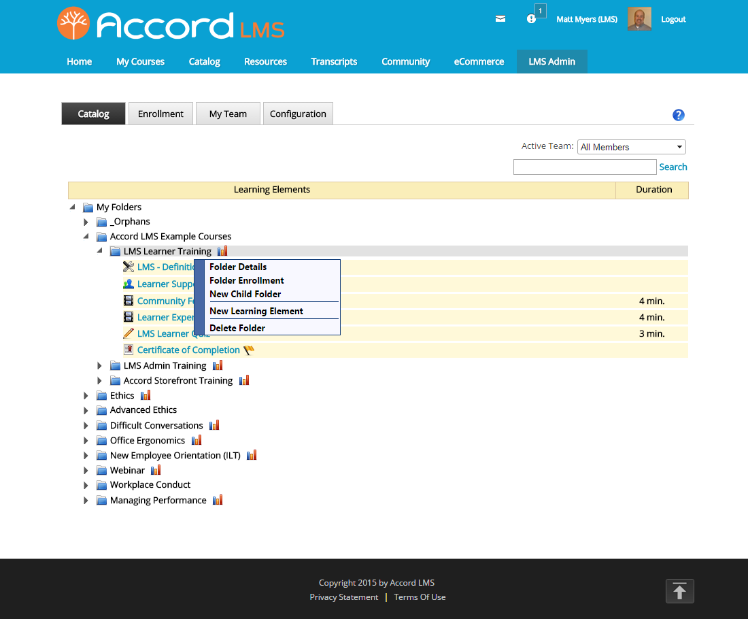This screenshot has height=619, width=748.
Task: Collapse the My Folders tree node
Action: tap(73, 207)
